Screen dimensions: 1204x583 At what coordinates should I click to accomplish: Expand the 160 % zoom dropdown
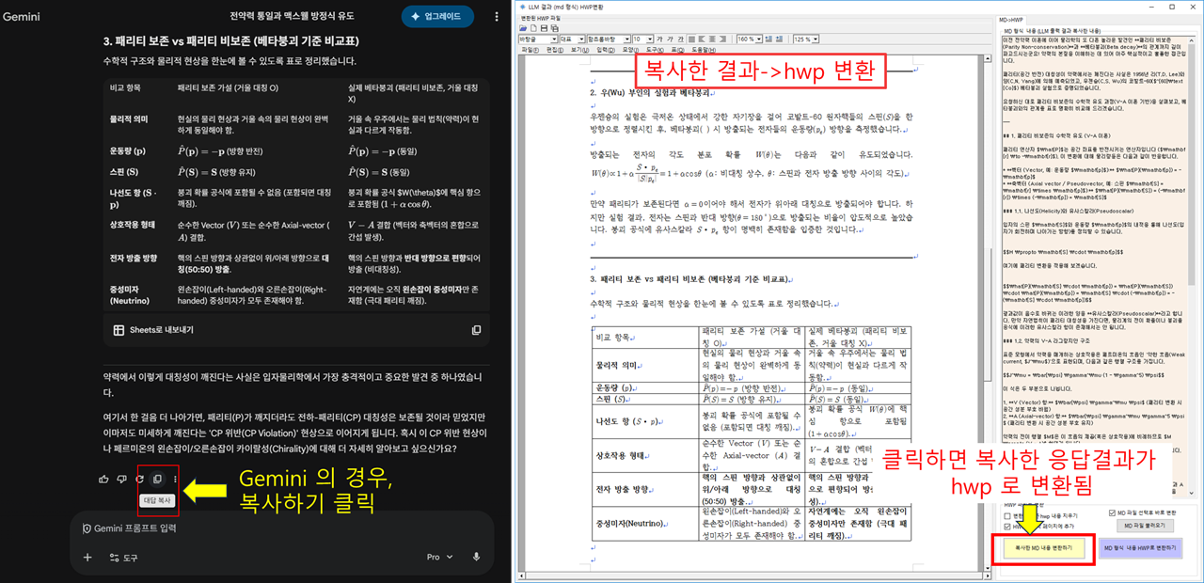point(757,39)
